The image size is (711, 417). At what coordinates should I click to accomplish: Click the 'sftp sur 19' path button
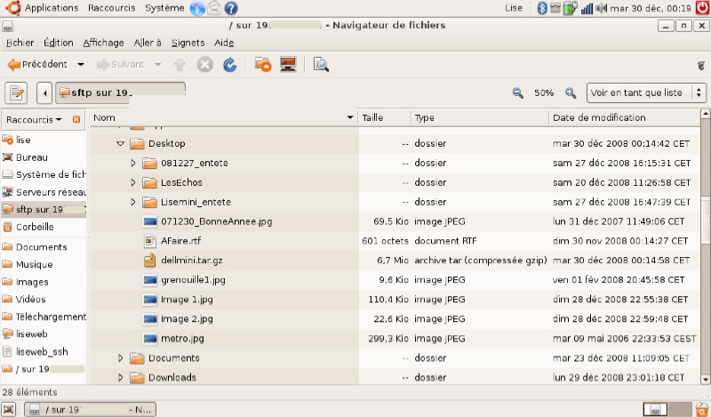point(120,92)
